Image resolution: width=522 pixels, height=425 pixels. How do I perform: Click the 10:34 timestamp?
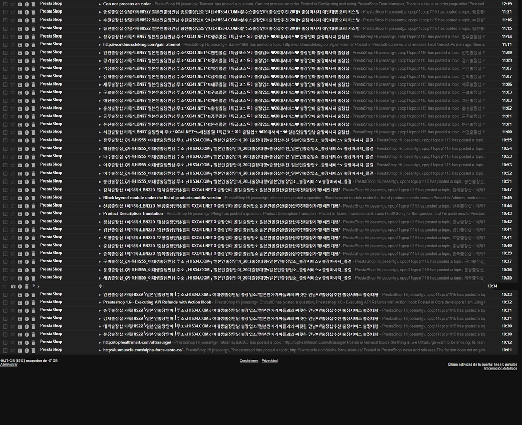[x=492, y=286]
